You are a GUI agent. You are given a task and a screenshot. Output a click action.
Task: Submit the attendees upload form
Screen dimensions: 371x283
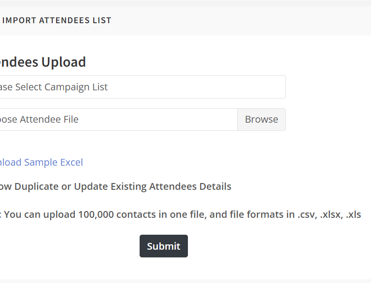point(163,246)
